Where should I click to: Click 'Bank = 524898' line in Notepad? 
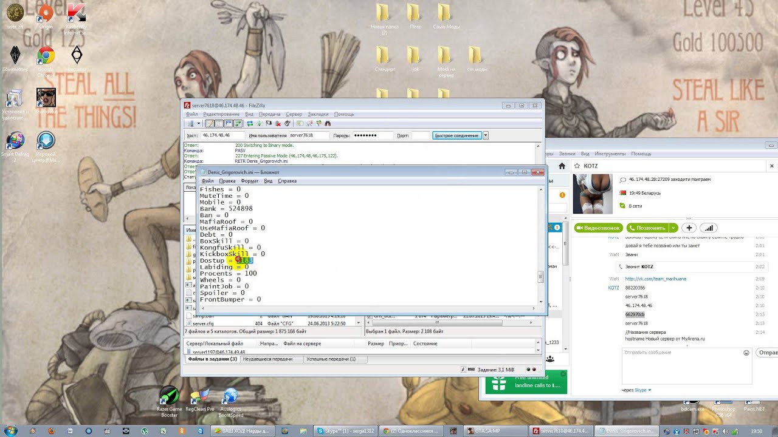click(x=226, y=209)
